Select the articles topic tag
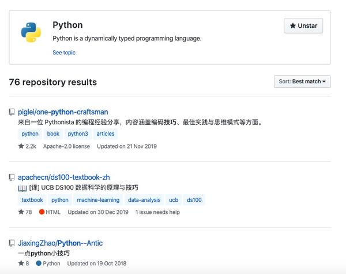Viewport: 346px width, 274px height. pyautogui.click(x=106, y=134)
